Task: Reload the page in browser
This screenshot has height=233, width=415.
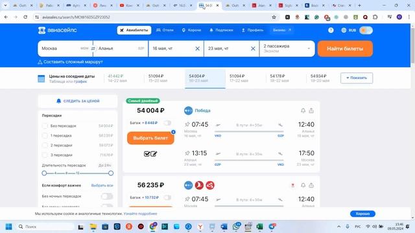Action: [25, 17]
